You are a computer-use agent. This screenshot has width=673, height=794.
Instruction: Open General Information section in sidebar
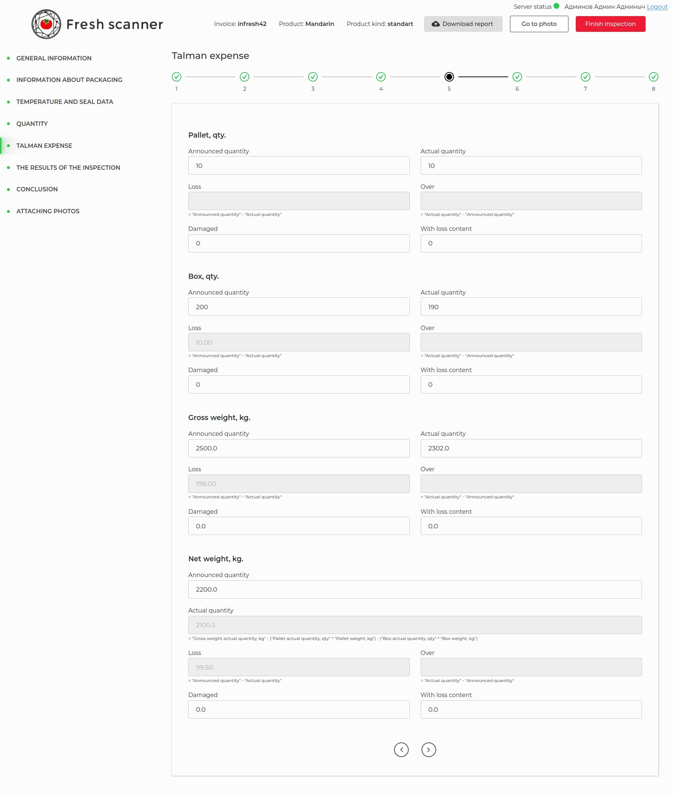tap(54, 58)
